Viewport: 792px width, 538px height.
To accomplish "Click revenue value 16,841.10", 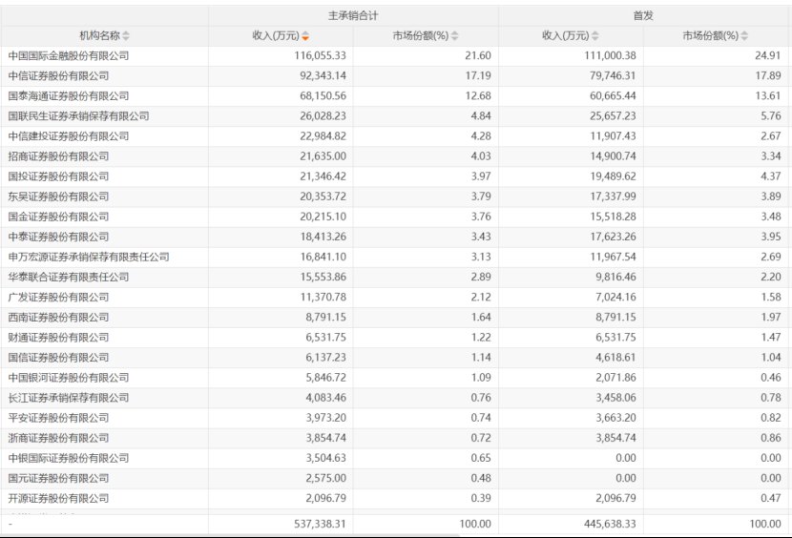I will (x=323, y=258).
